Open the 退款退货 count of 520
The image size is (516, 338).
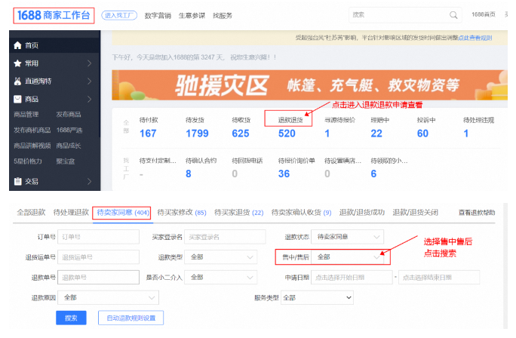(287, 134)
